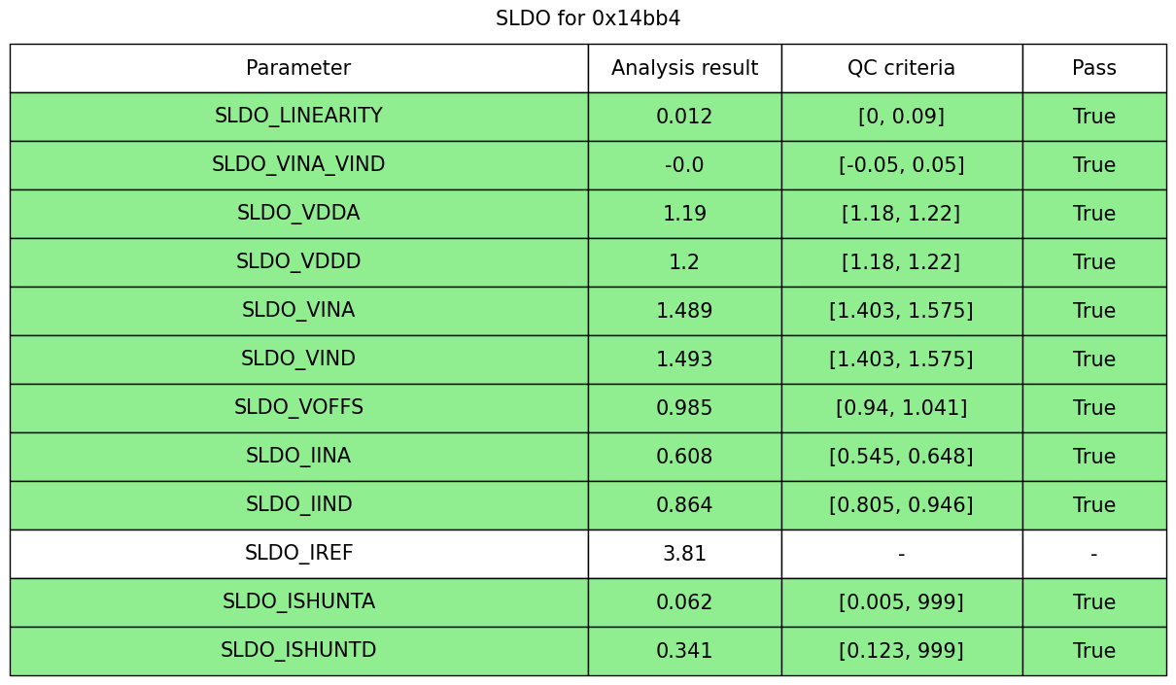
Task: Click the SLDO_VOFFS parameter cell
Action: point(298,408)
